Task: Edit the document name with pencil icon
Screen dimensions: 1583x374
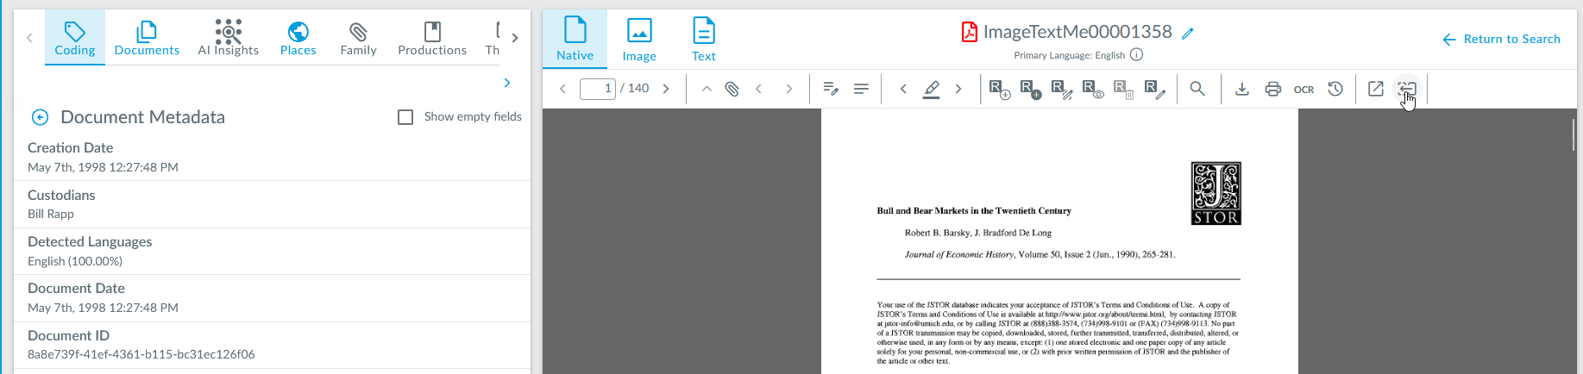Action: tap(1188, 34)
